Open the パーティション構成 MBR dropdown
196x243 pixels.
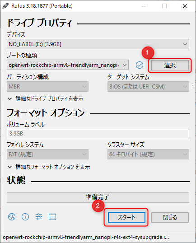[x=47, y=86]
